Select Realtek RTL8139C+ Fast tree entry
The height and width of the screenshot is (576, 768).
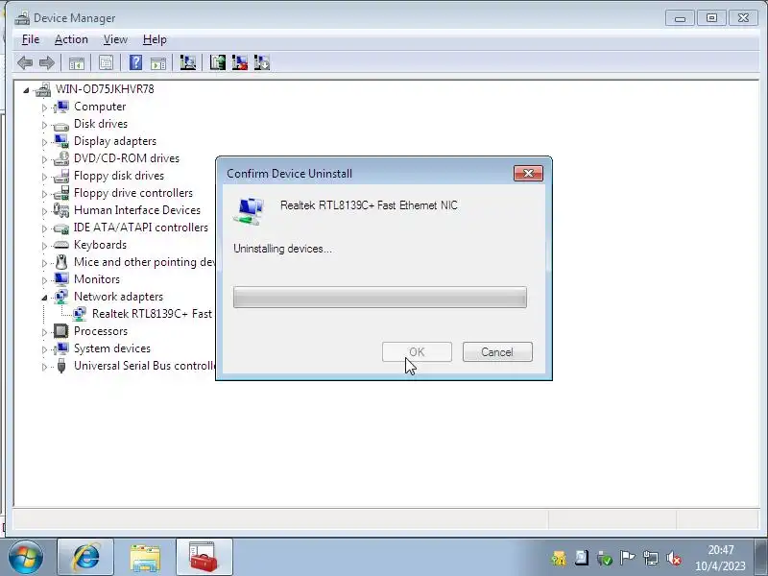152,314
